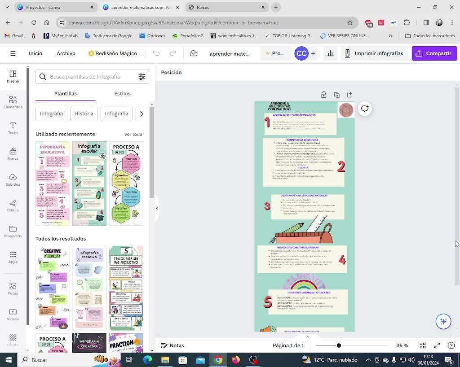Edit the design title aprender mate...

[x=230, y=53]
